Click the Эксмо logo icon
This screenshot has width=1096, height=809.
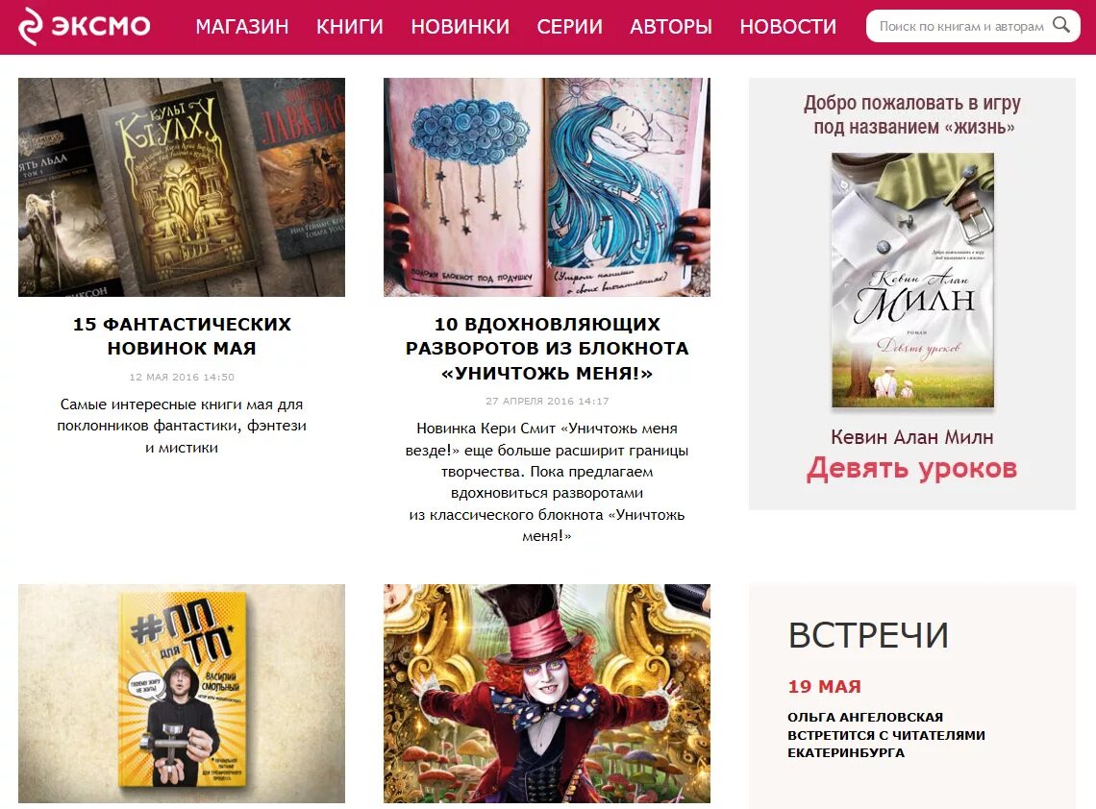(x=30, y=27)
